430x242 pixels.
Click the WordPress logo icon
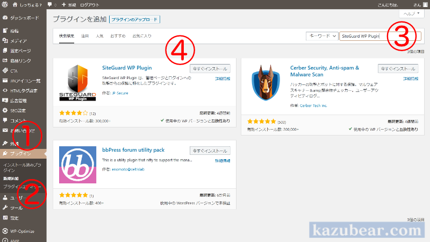click(5, 4)
